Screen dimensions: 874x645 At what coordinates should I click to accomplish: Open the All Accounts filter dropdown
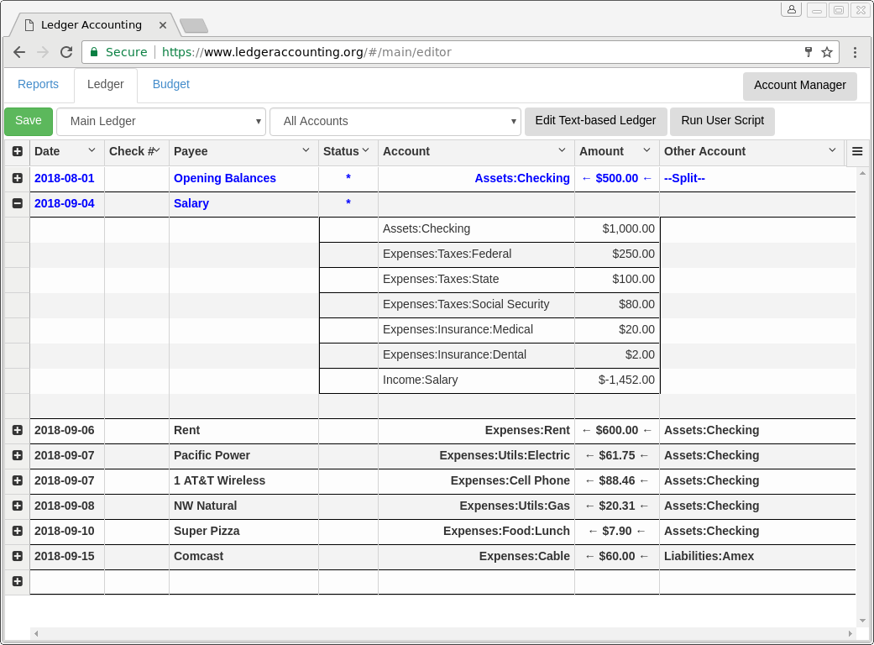click(395, 122)
